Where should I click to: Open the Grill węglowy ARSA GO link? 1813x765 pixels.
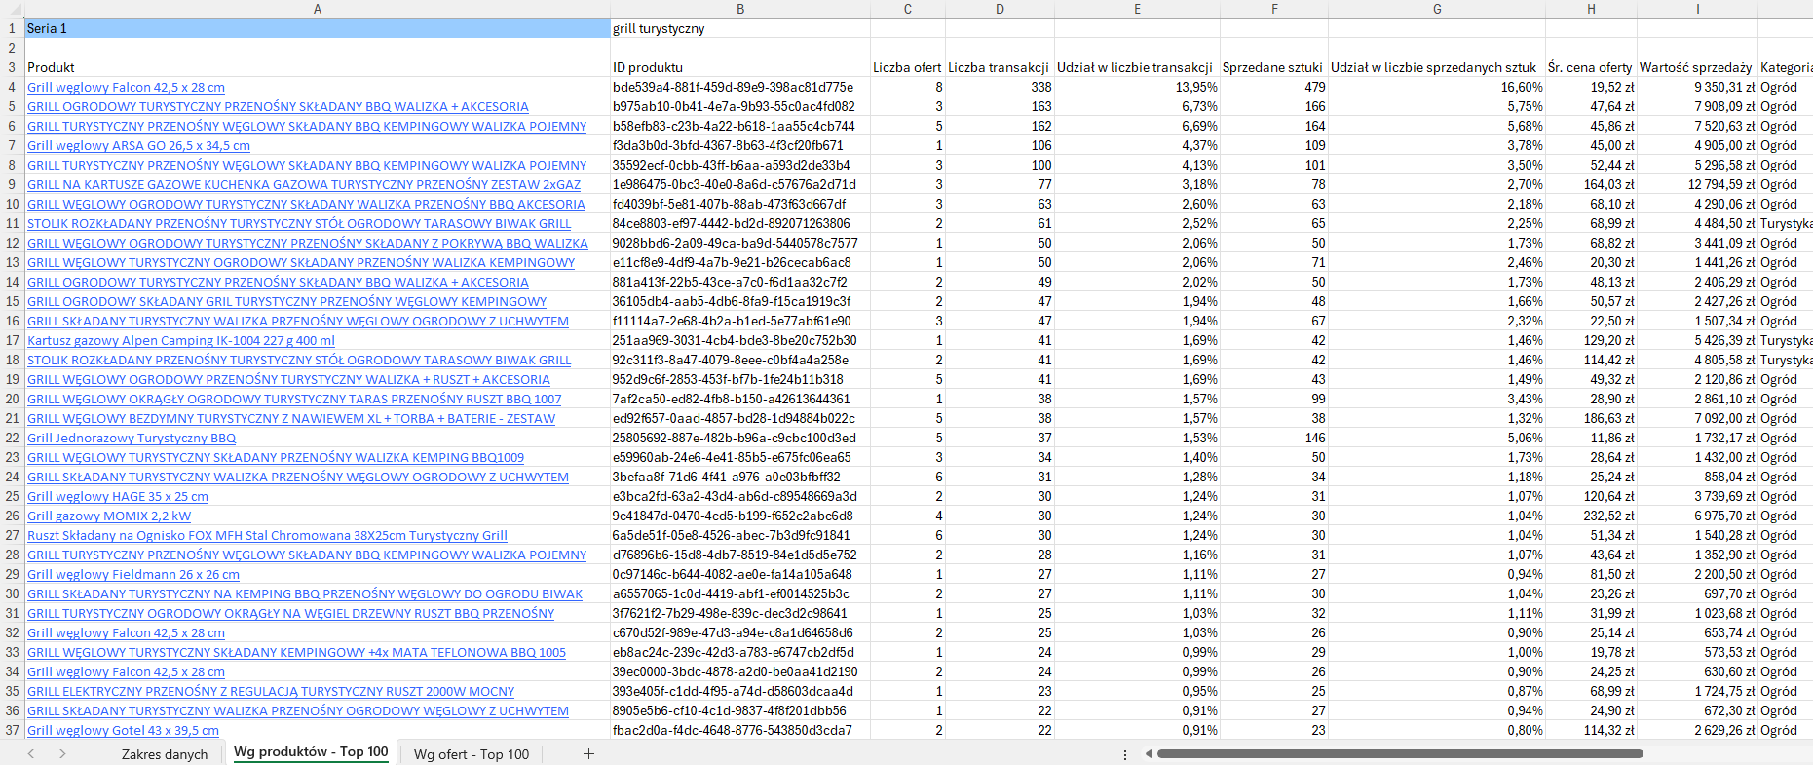[138, 145]
